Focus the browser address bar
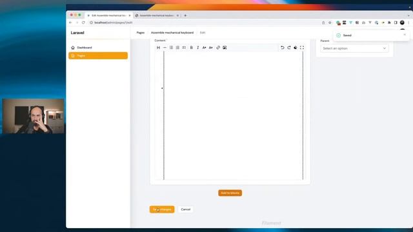 tap(205, 23)
